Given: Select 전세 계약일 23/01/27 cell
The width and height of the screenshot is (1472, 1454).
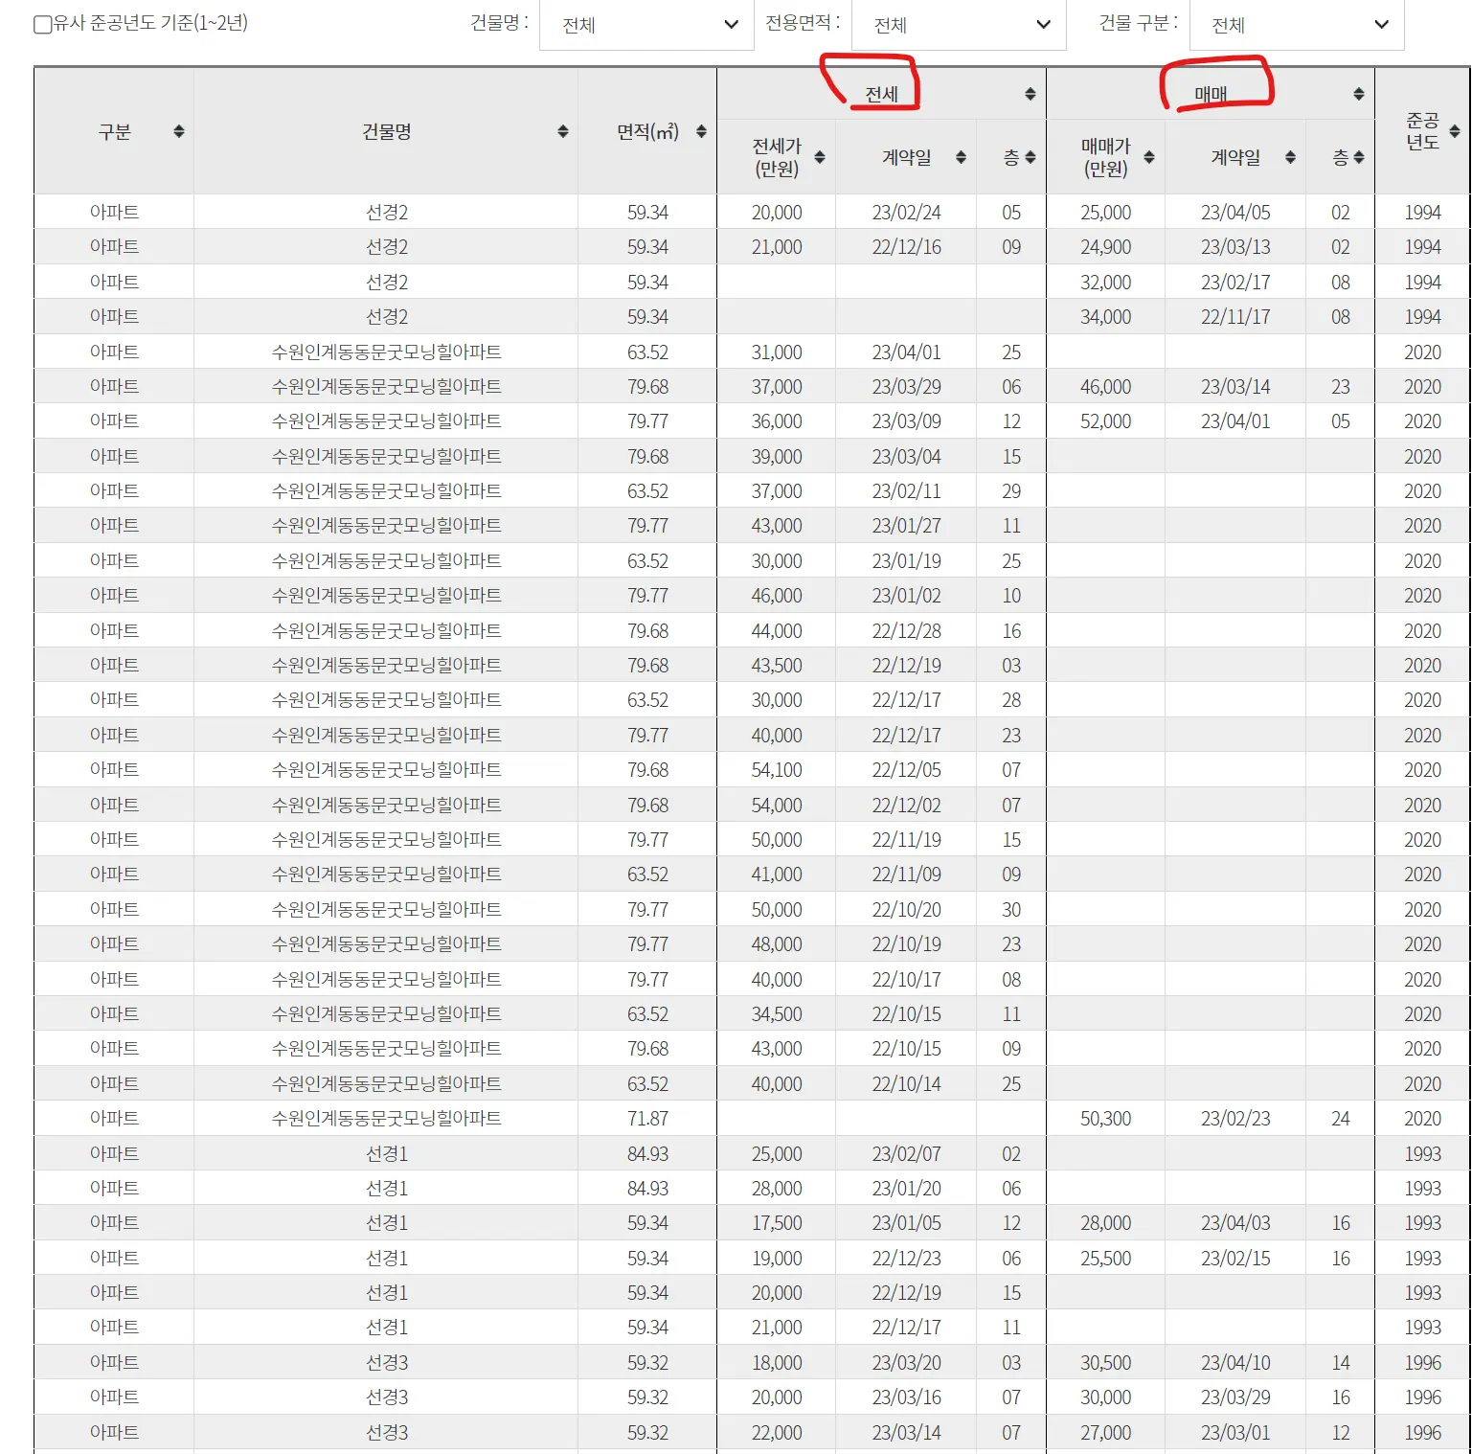Looking at the screenshot, I should coord(906,525).
